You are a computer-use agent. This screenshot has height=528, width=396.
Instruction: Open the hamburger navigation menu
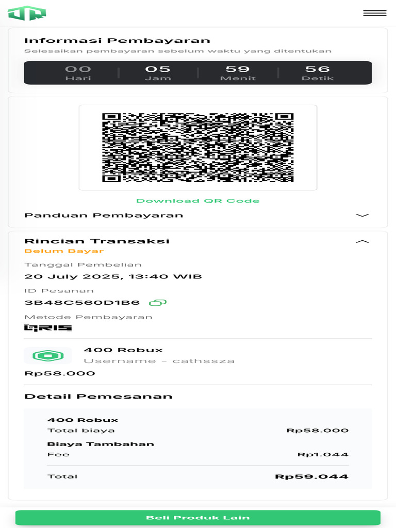pos(374,13)
